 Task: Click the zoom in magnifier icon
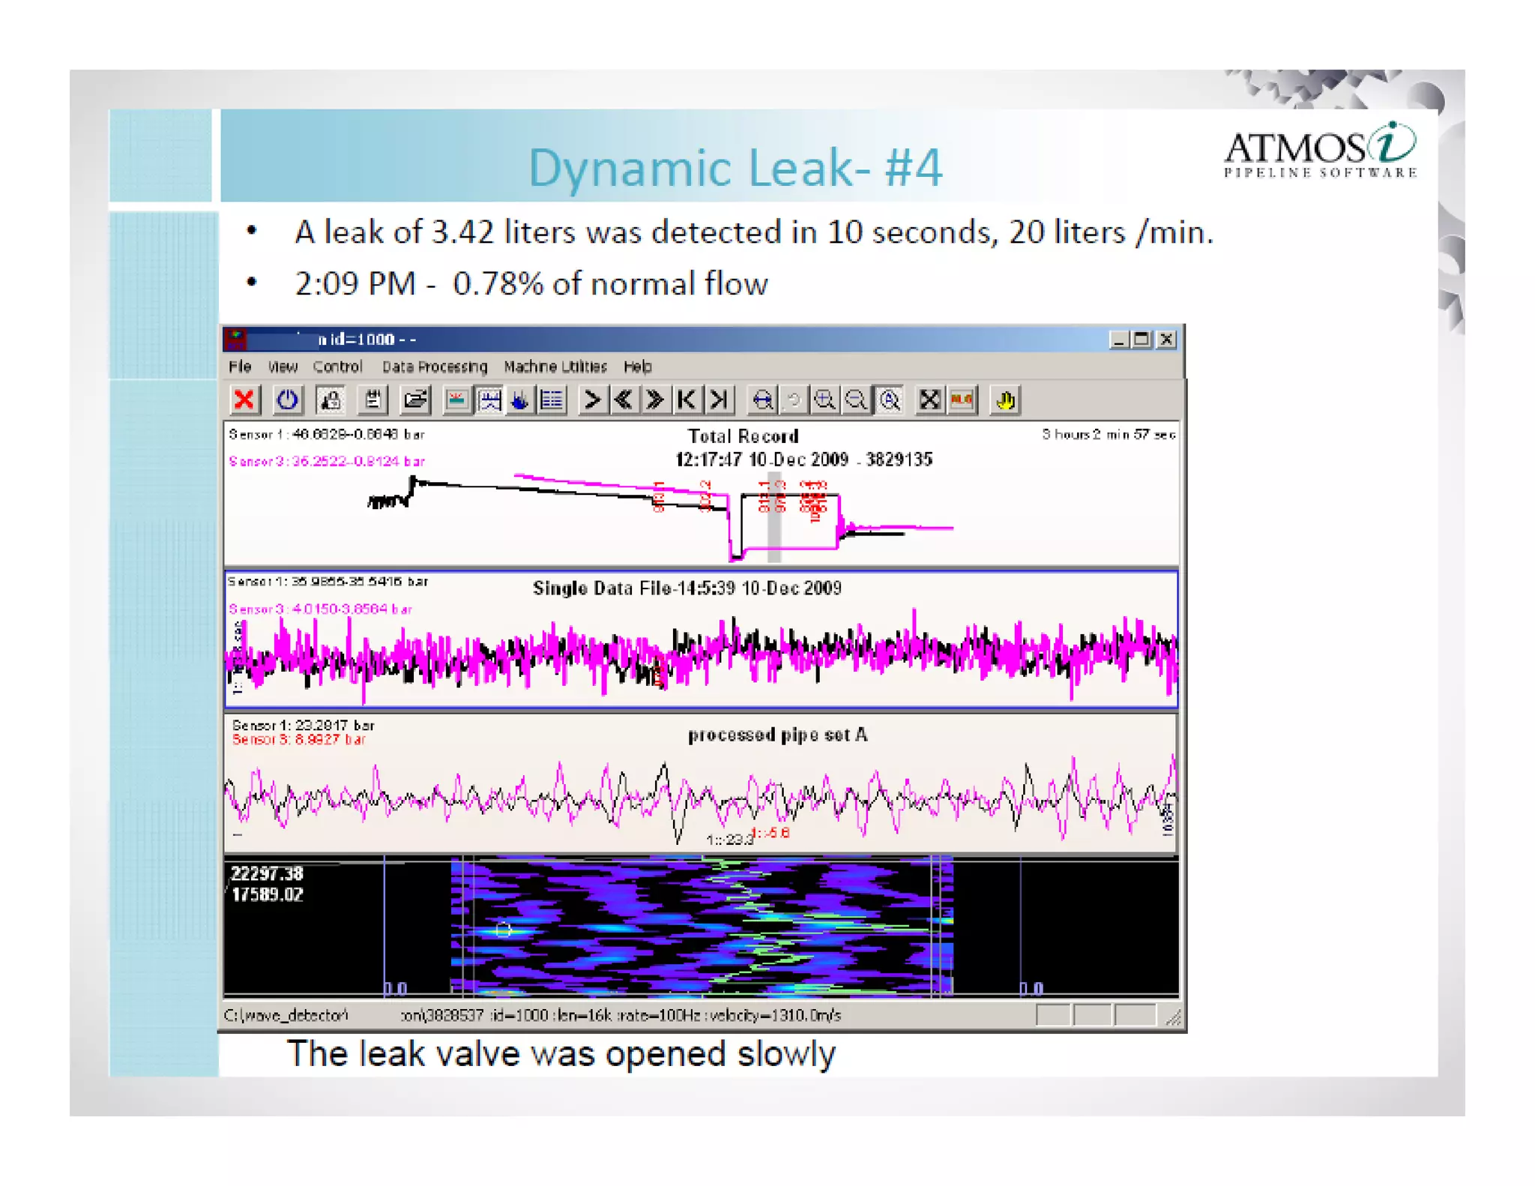pos(824,400)
